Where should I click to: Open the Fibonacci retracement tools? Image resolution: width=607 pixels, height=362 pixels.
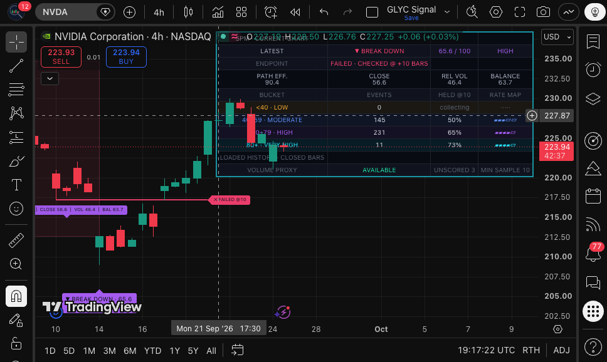click(16, 90)
